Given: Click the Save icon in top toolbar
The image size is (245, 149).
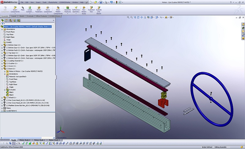Looking at the screenshot, I should tap(101, 2).
